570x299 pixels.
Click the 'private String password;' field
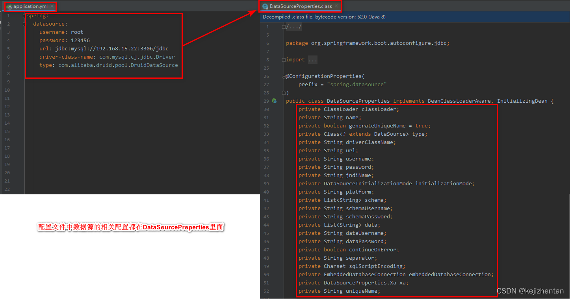pyautogui.click(x=336, y=167)
